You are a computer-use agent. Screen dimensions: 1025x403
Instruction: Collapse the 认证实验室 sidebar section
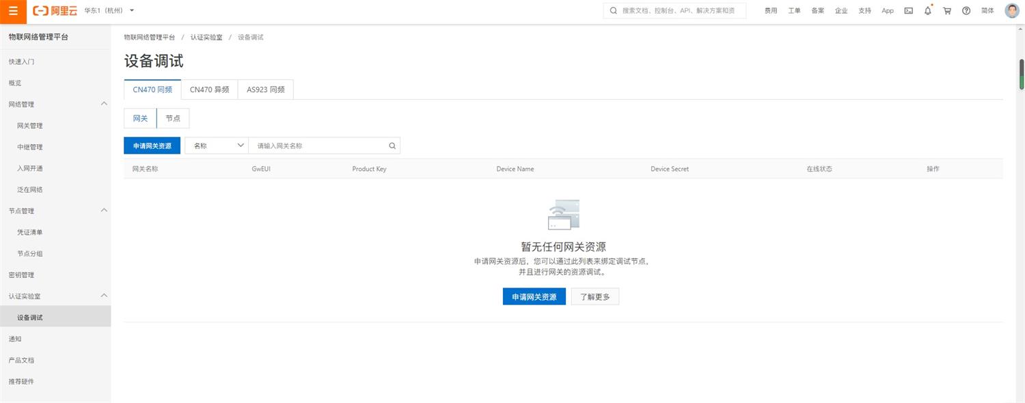click(104, 296)
